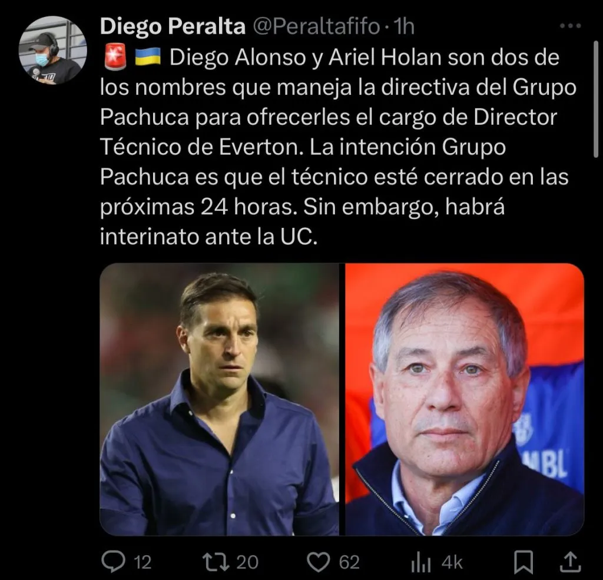Open the three-dot more options menu
The height and width of the screenshot is (580, 603).
pos(570,26)
